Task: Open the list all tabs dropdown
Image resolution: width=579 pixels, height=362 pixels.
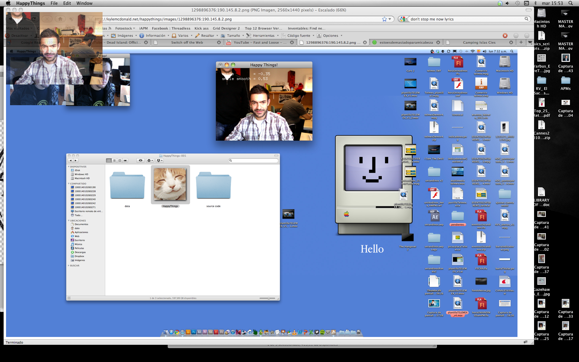Action: pyautogui.click(x=530, y=42)
